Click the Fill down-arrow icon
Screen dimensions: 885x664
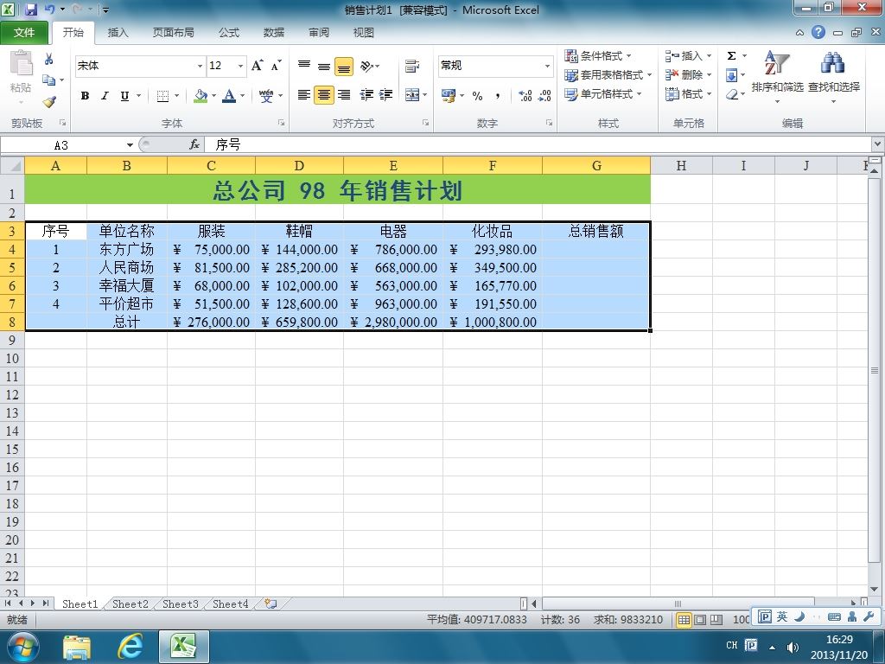pos(731,74)
